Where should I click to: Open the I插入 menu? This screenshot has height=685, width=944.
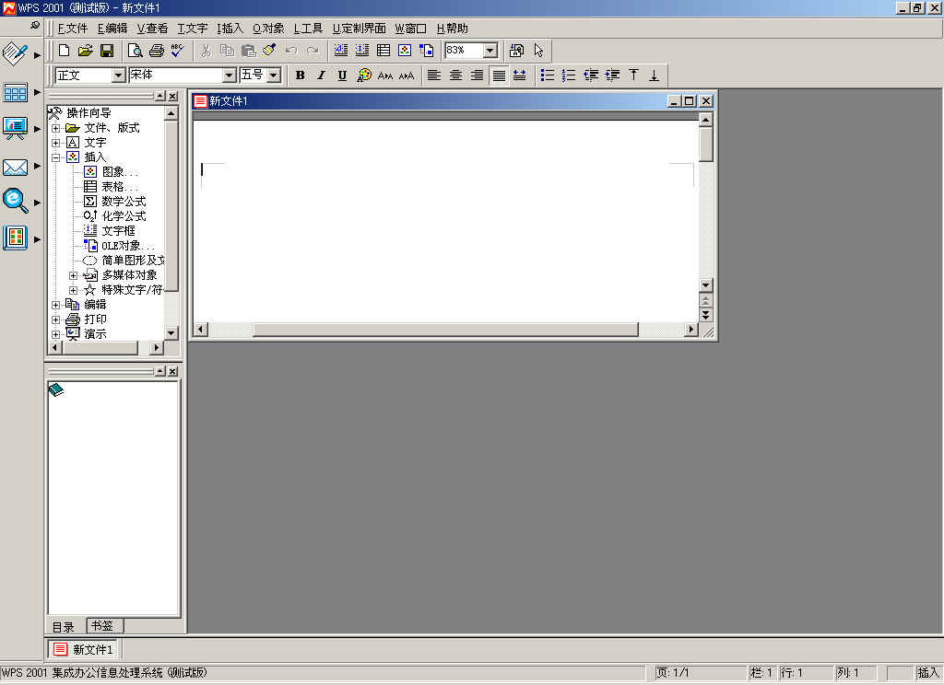click(230, 29)
